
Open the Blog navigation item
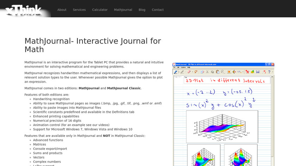point(142,10)
